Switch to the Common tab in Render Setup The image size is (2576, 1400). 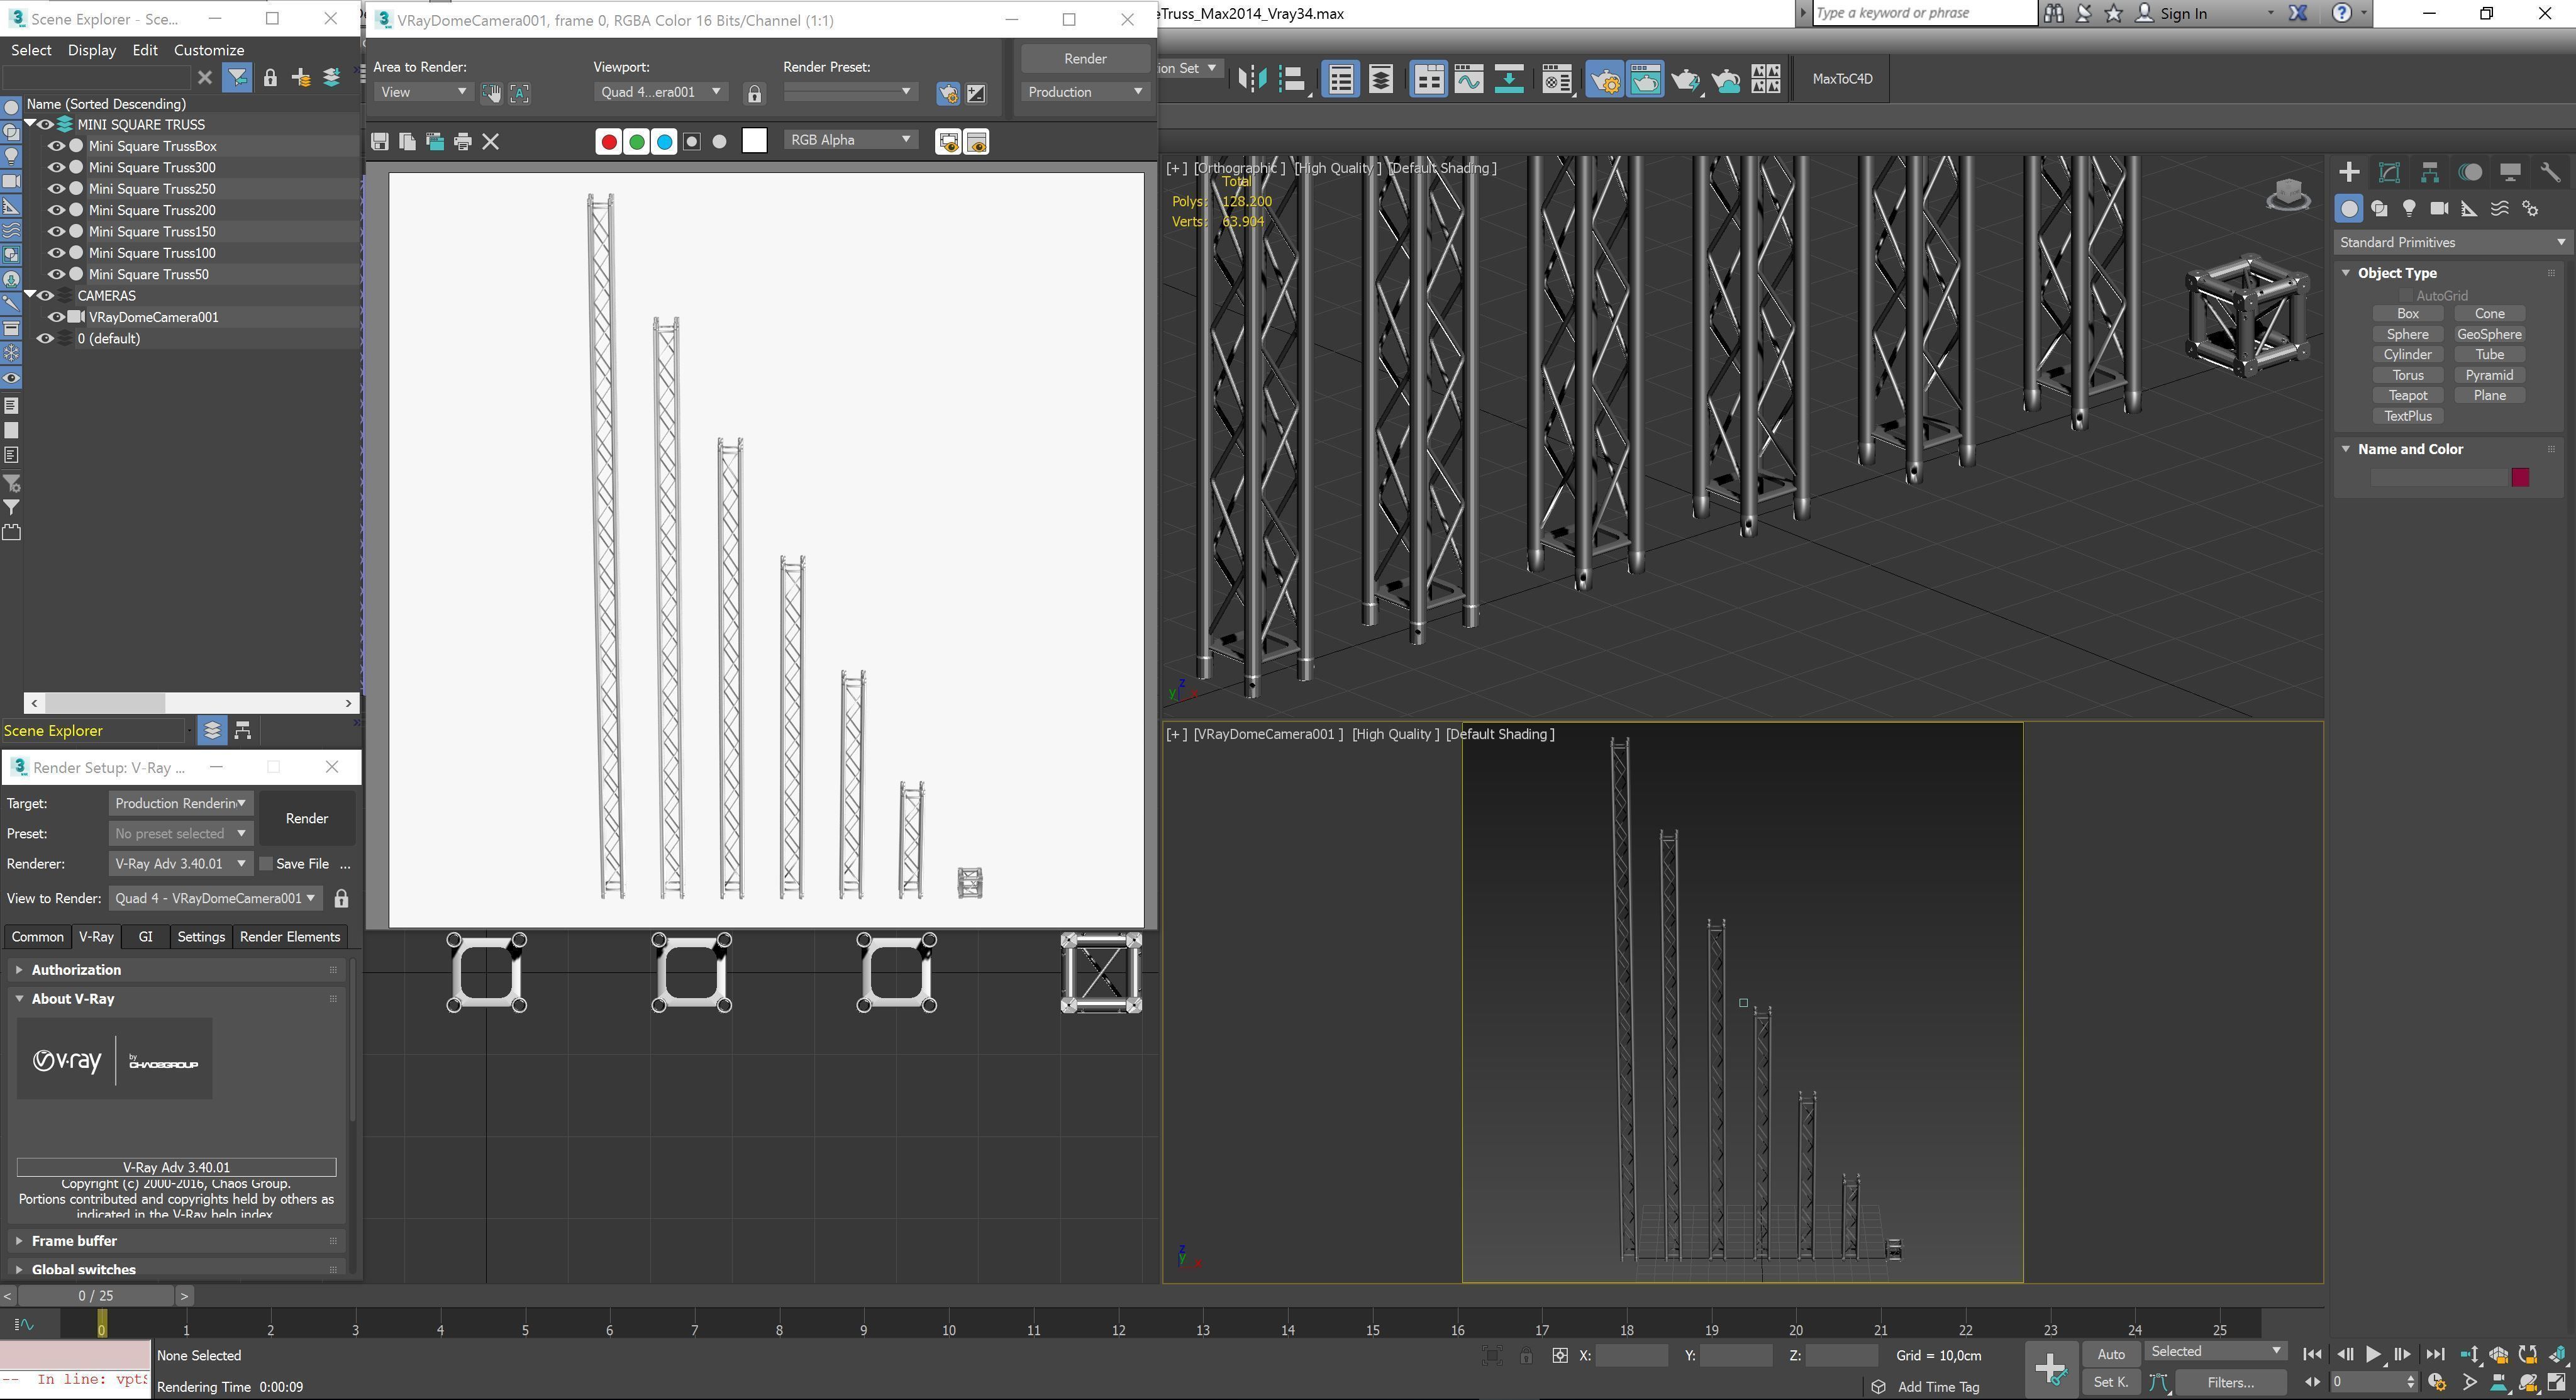point(38,936)
